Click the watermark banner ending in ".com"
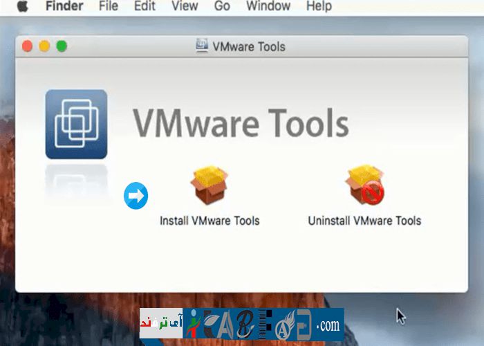The image size is (484, 346). [x=242, y=323]
